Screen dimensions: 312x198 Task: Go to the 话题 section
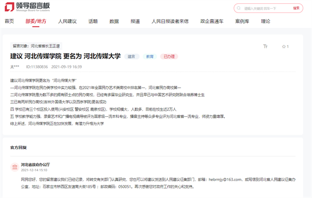93,21
